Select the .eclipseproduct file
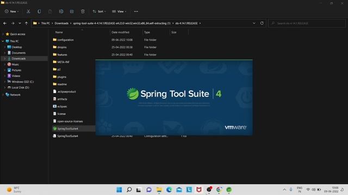This screenshot has width=348, height=195. 66,92
